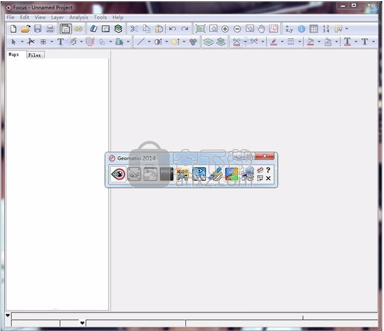Open the Analysis menu

(x=79, y=18)
